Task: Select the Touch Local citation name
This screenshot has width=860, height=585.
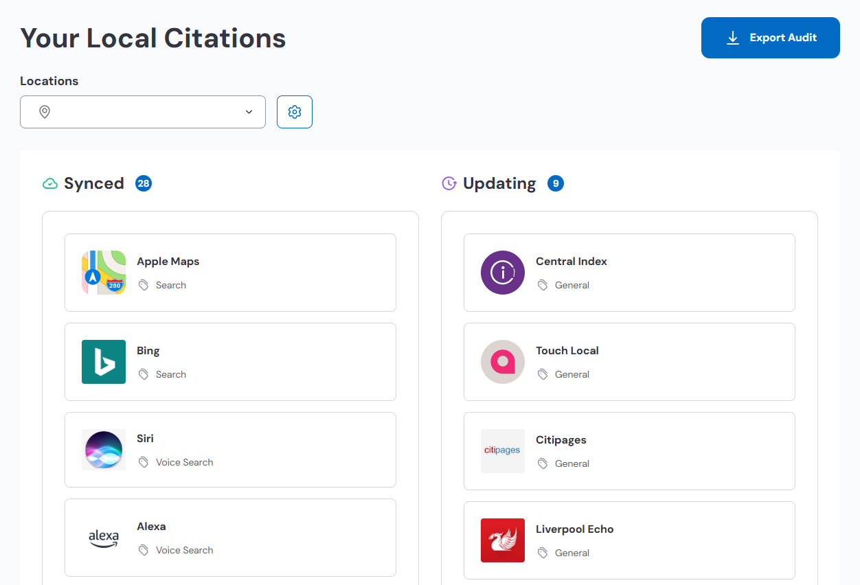Action: point(567,351)
